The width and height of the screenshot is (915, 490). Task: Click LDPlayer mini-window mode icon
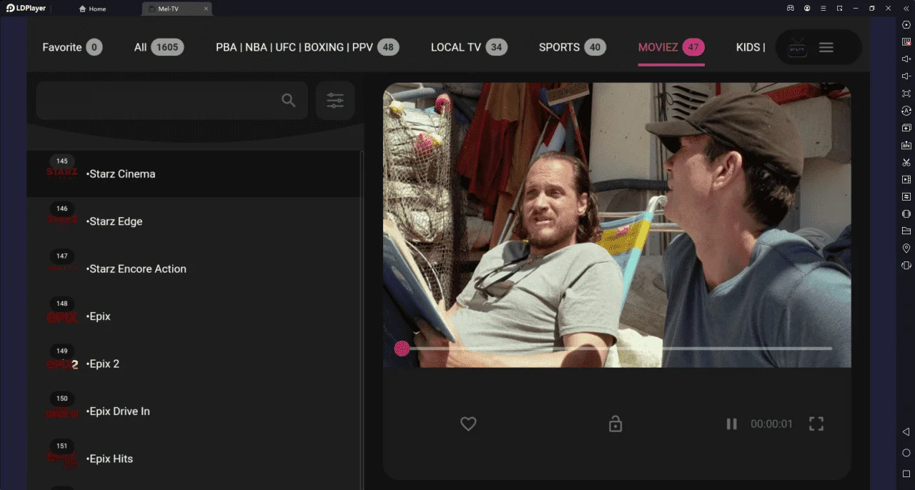click(839, 9)
